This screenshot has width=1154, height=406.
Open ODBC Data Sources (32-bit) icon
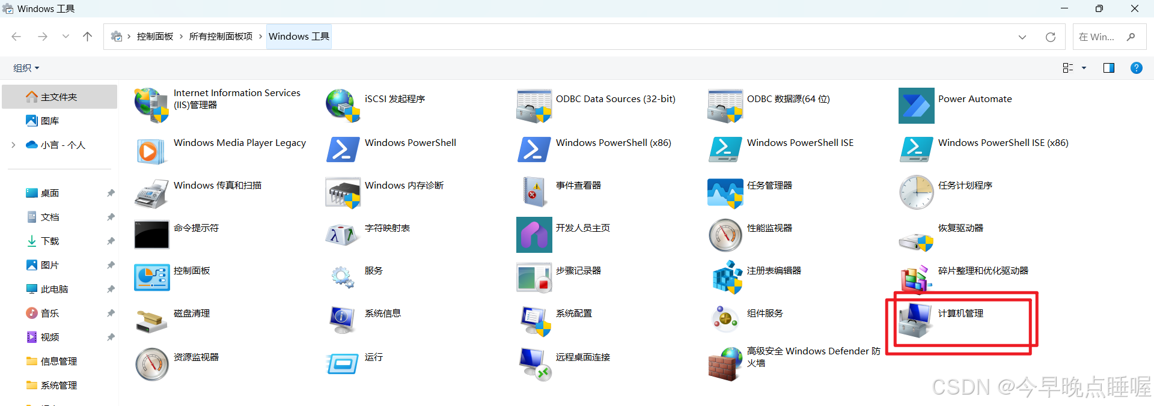pos(534,106)
